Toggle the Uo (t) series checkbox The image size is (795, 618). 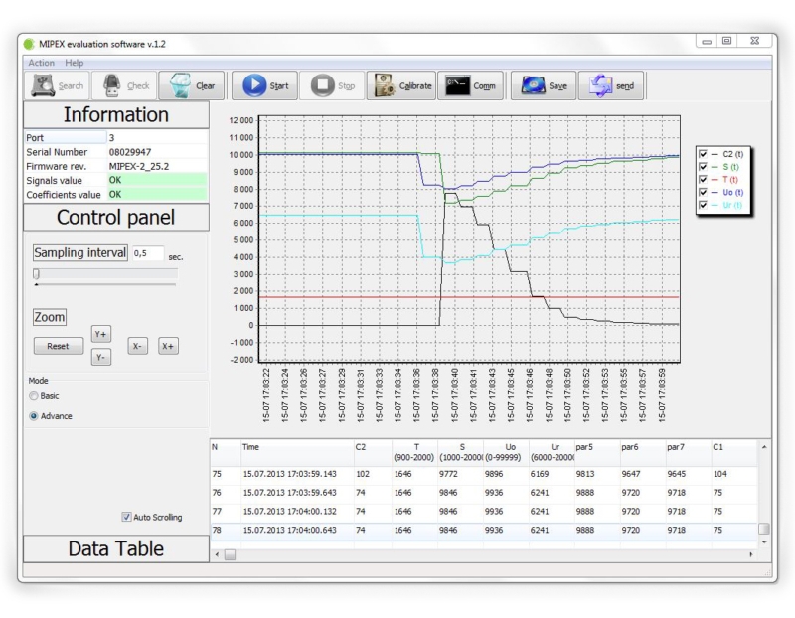[703, 192]
